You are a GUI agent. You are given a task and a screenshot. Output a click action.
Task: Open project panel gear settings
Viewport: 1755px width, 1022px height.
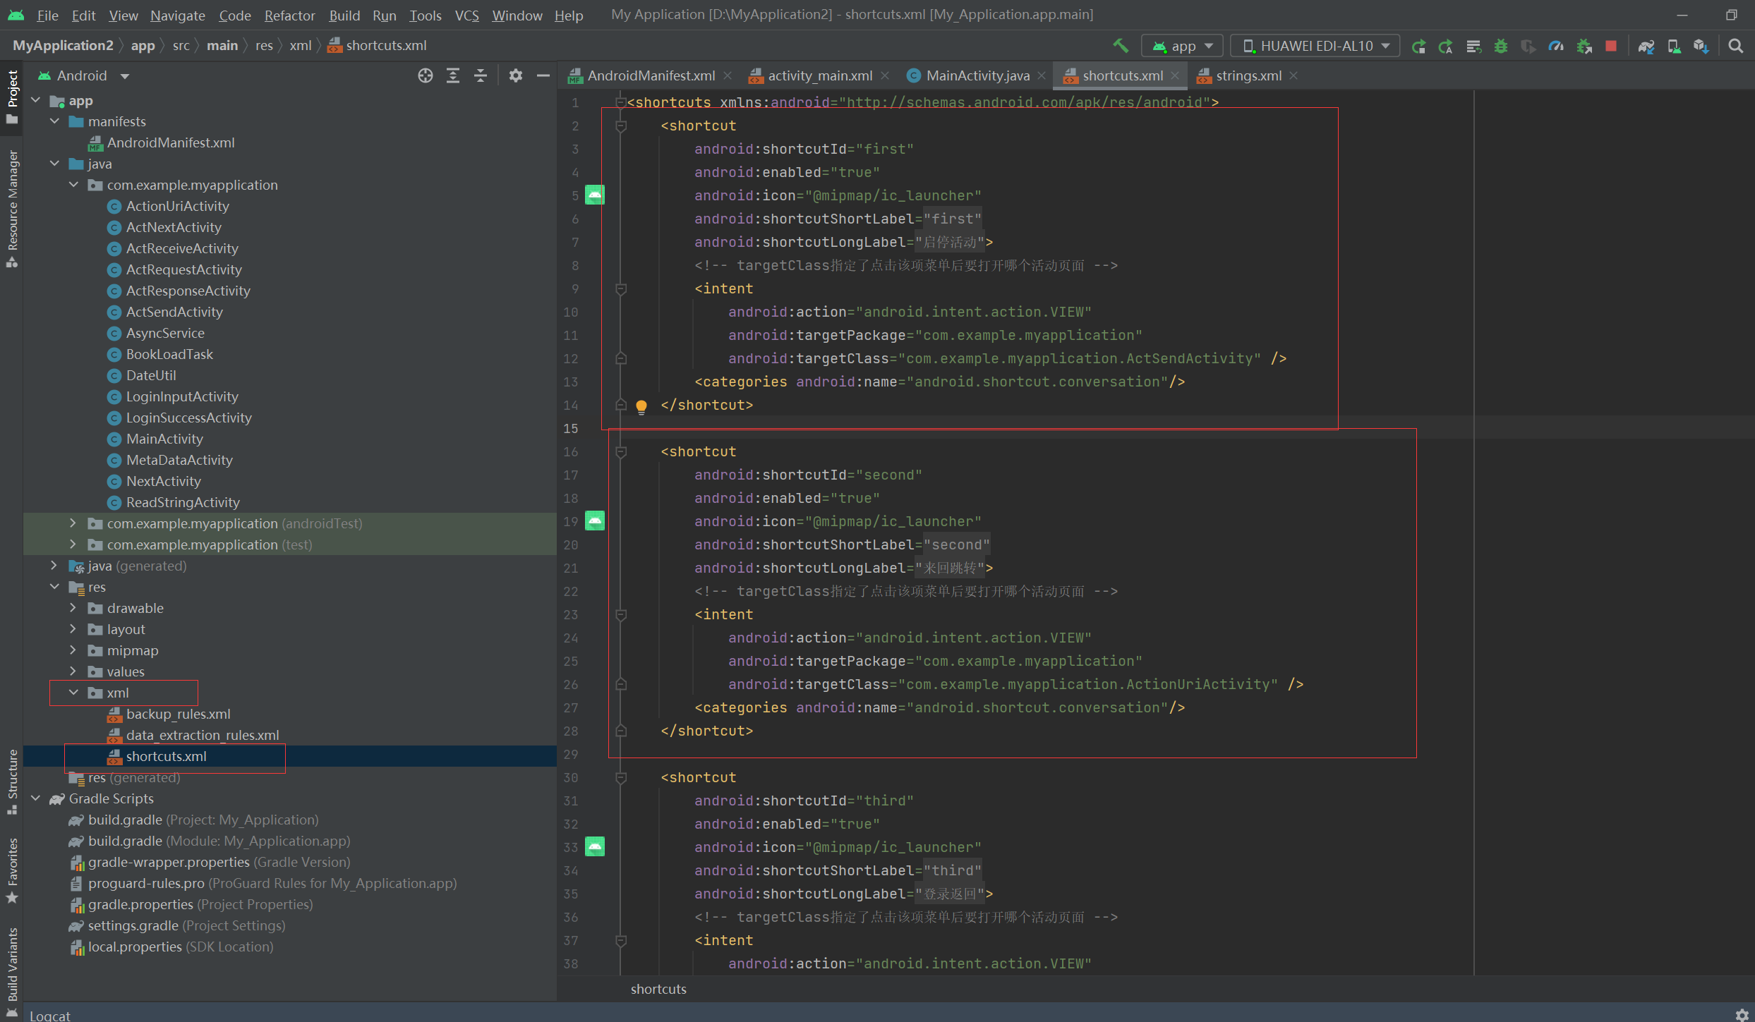pyautogui.click(x=515, y=75)
